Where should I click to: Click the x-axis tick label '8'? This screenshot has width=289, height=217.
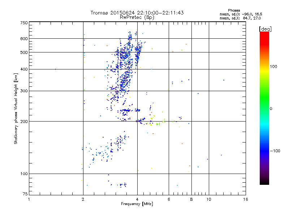point(191,199)
